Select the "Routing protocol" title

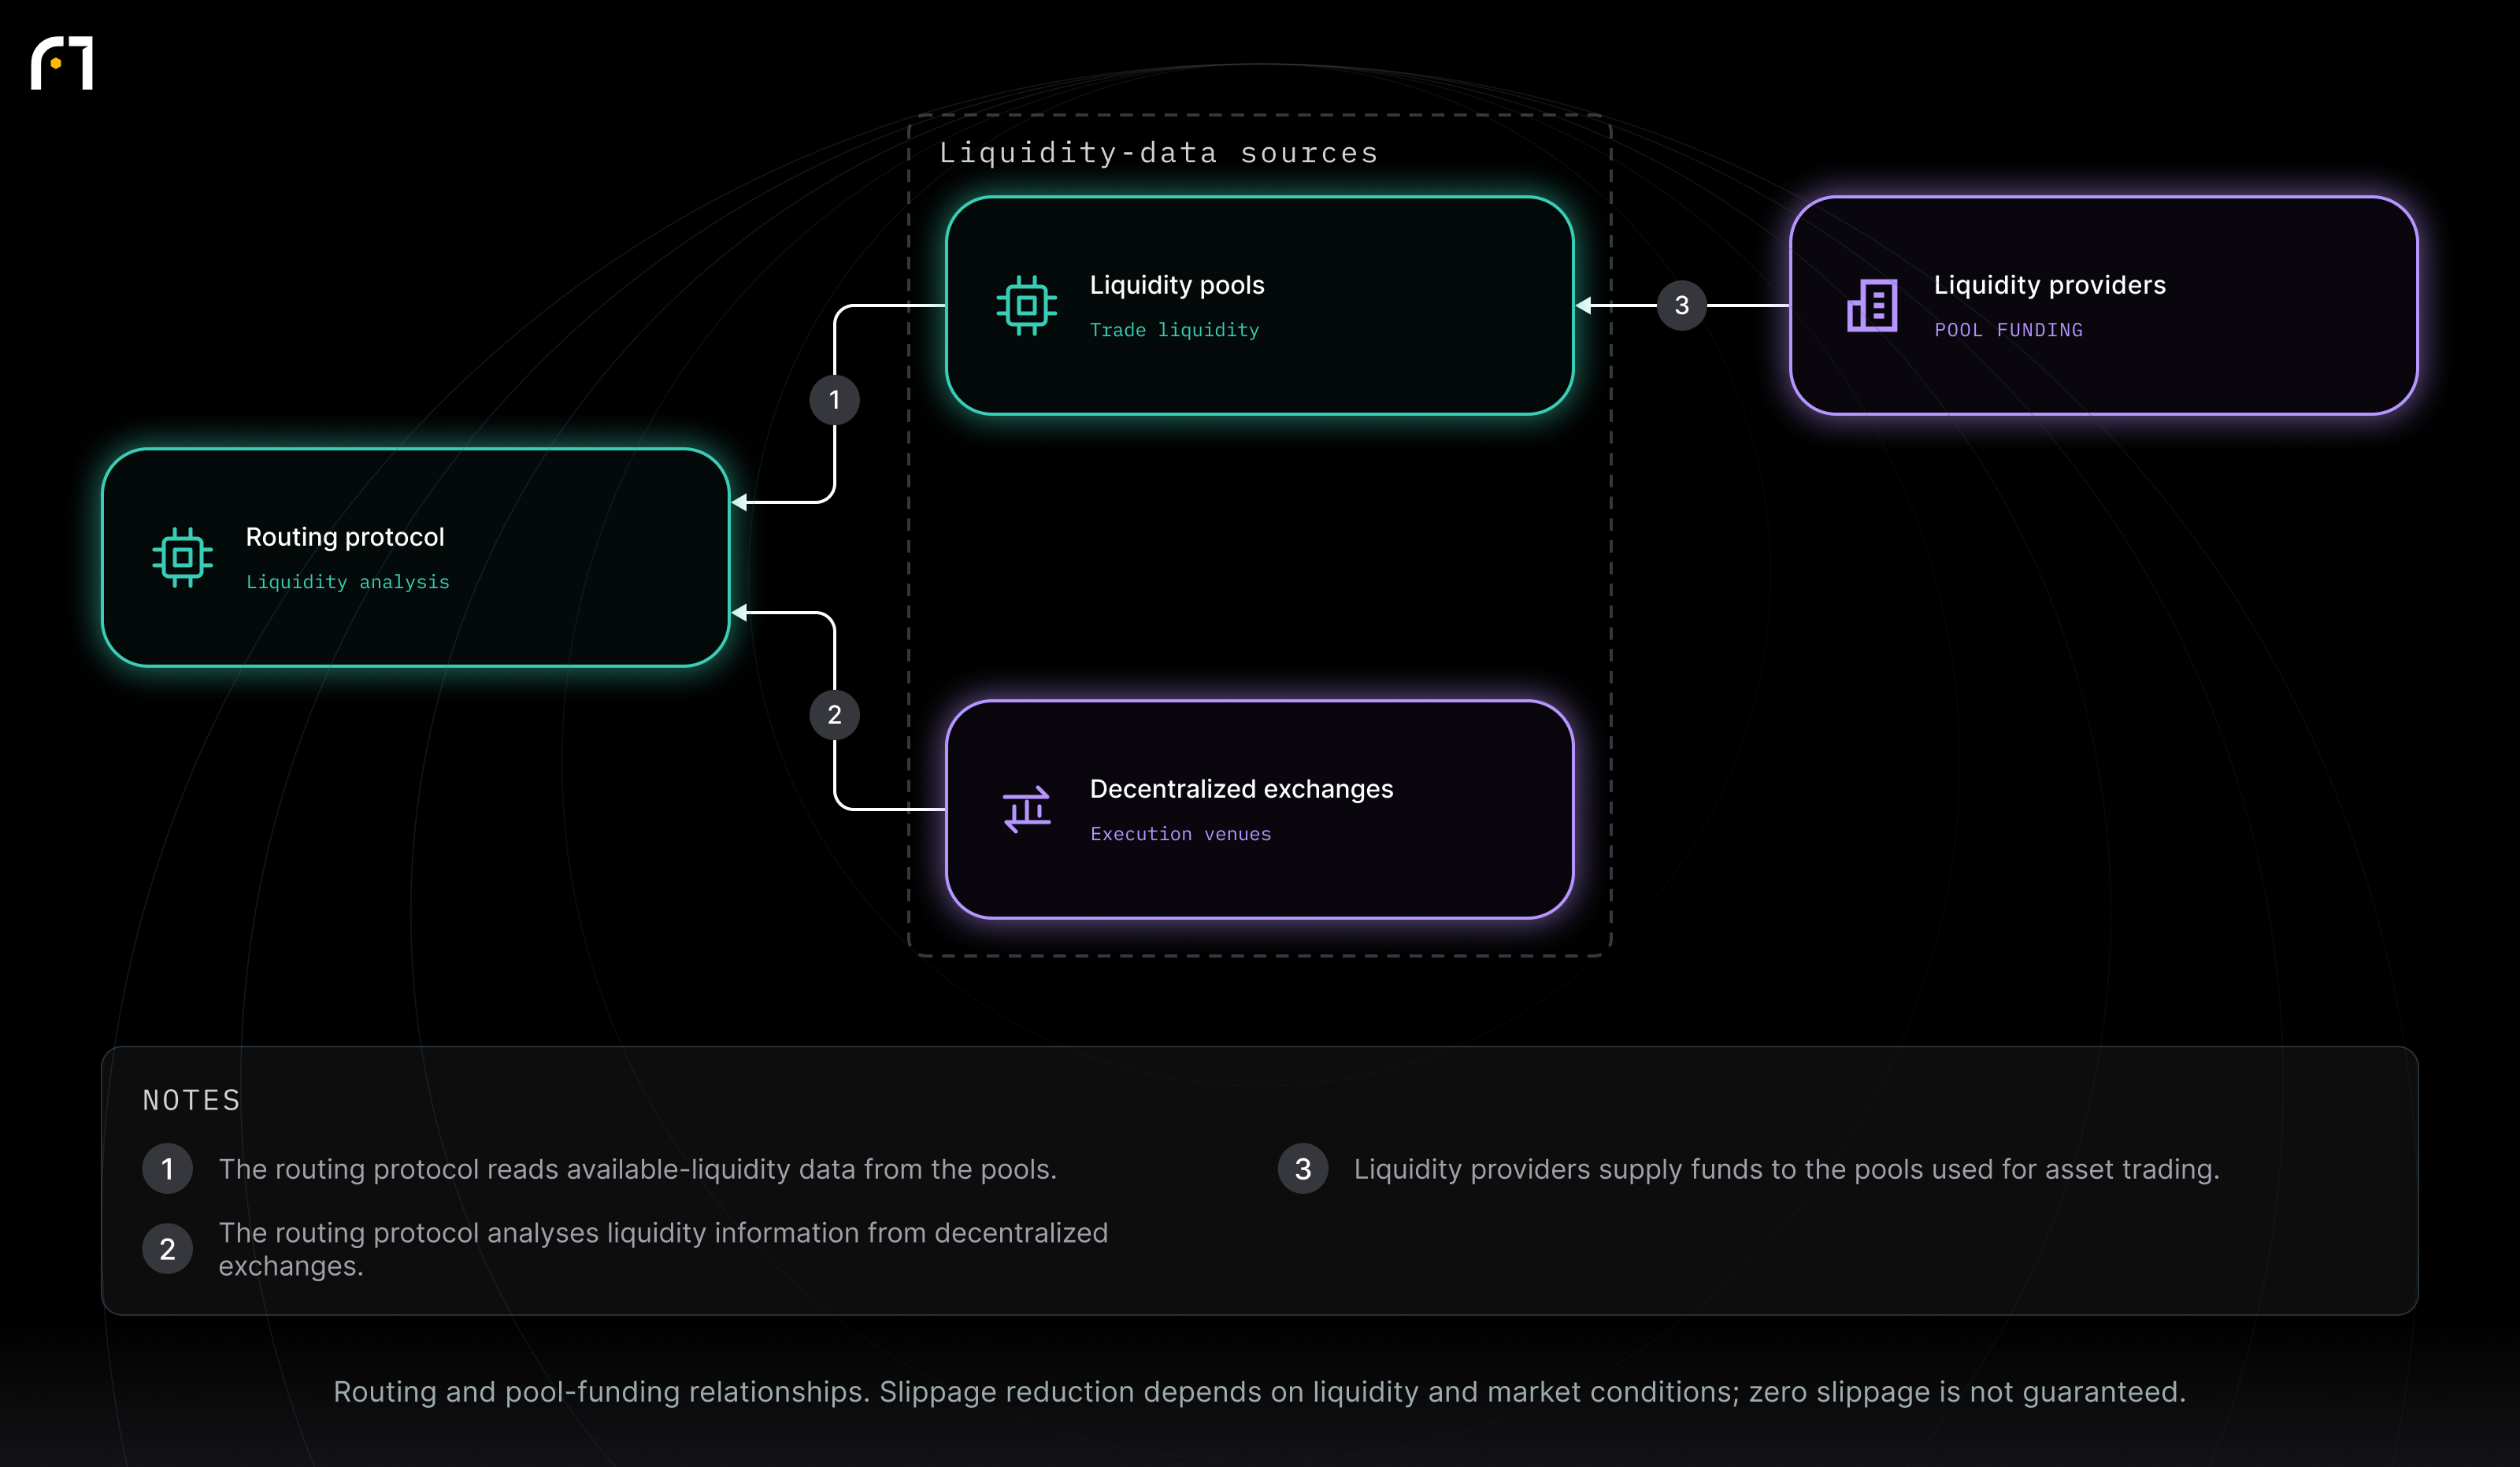(x=345, y=537)
